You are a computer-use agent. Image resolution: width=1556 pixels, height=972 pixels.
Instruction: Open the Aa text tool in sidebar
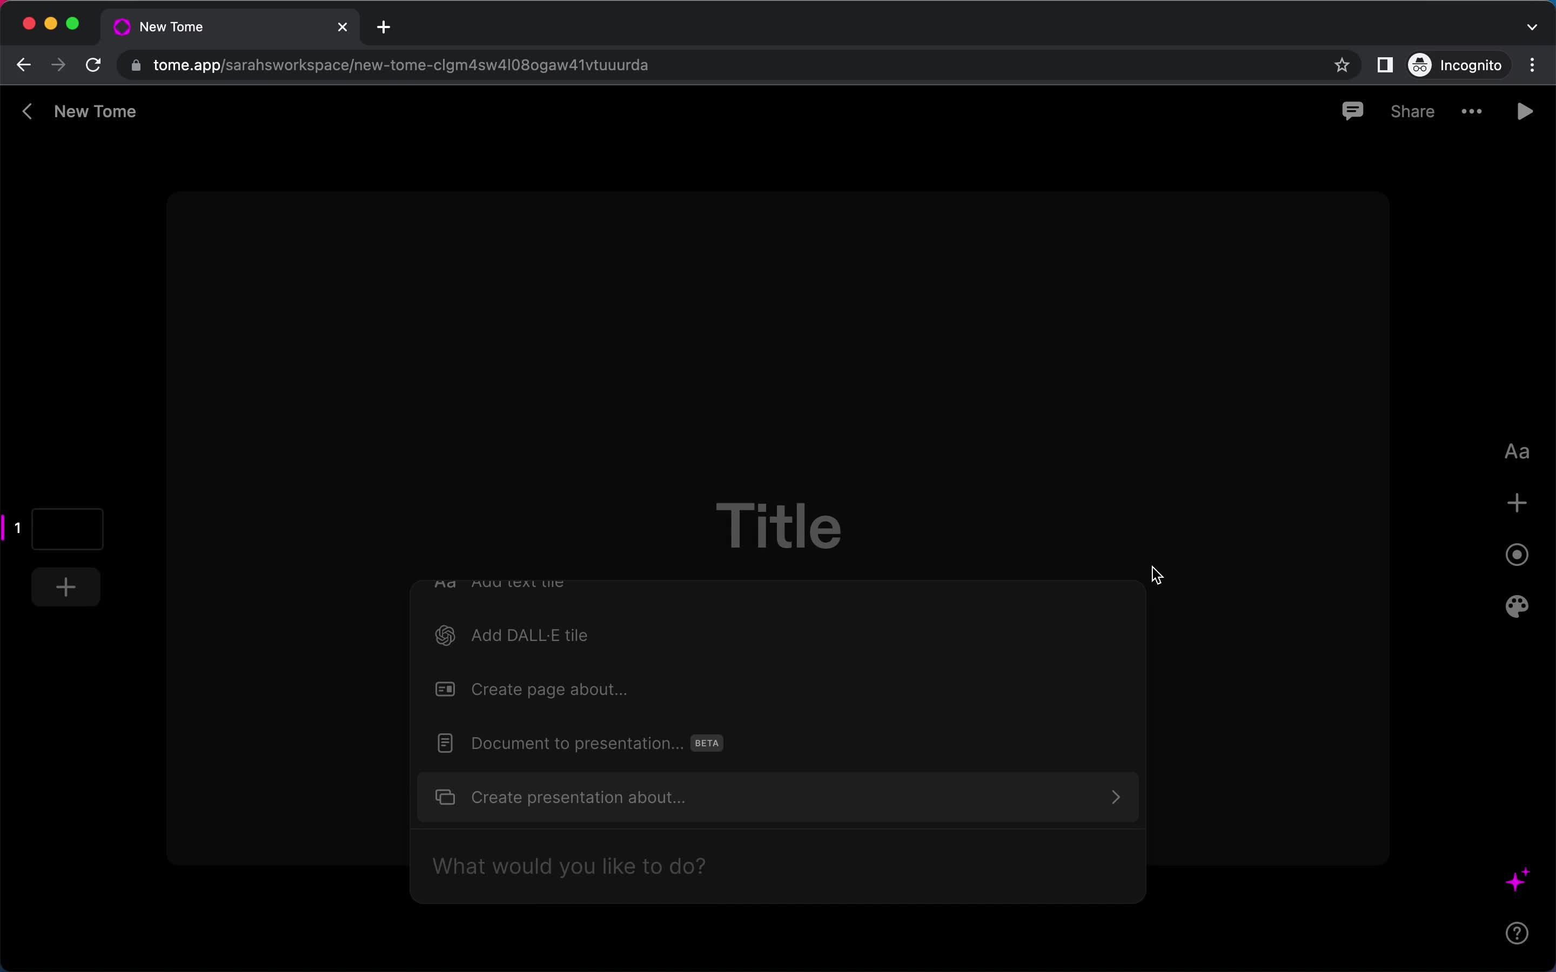(1517, 451)
